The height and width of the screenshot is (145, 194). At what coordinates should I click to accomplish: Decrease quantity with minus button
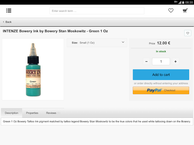(146, 62)
